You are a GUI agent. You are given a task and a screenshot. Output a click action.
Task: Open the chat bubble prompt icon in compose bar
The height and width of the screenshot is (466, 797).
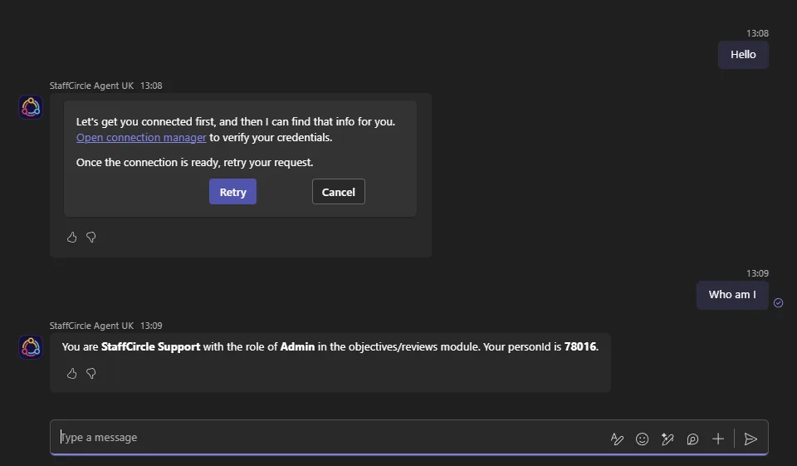pyautogui.click(x=692, y=439)
